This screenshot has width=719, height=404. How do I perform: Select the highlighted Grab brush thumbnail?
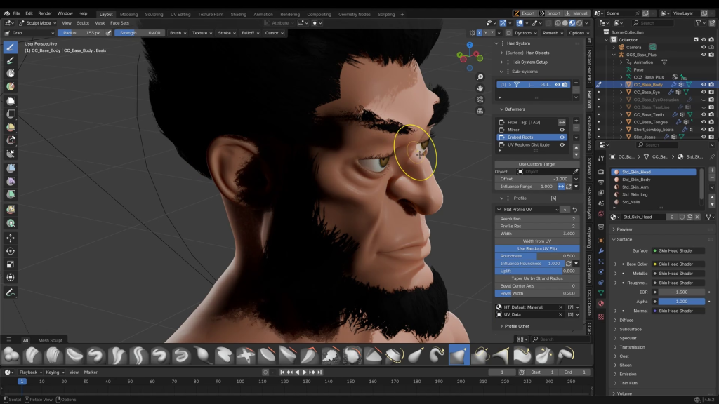tap(459, 356)
